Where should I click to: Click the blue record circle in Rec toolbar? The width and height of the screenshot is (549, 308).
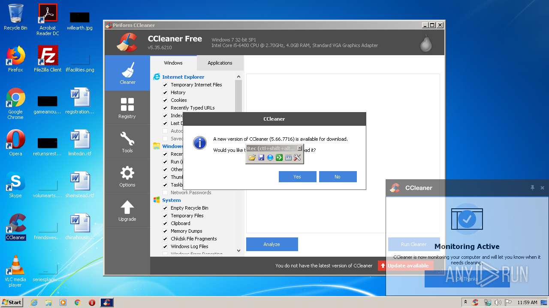click(270, 157)
